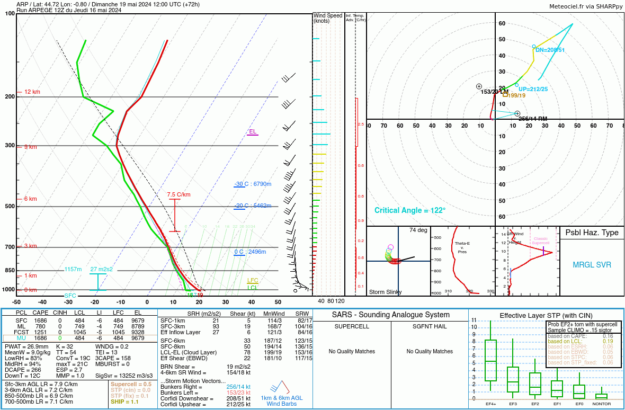Click the -20 C : 5462m level label
Image resolution: width=625 pixels, height=410 pixels.
pos(253,206)
